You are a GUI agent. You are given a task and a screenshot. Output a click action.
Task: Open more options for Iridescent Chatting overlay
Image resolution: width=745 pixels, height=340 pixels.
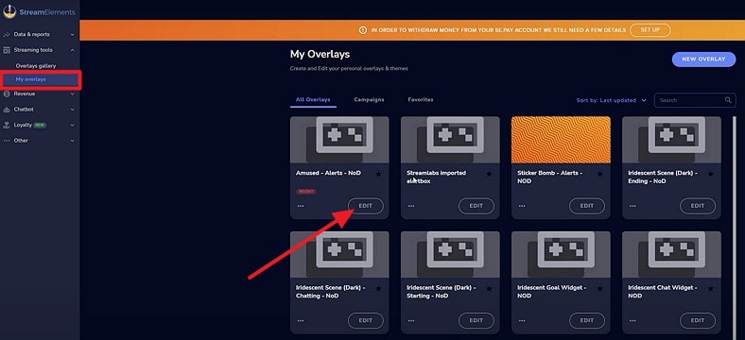tap(301, 320)
